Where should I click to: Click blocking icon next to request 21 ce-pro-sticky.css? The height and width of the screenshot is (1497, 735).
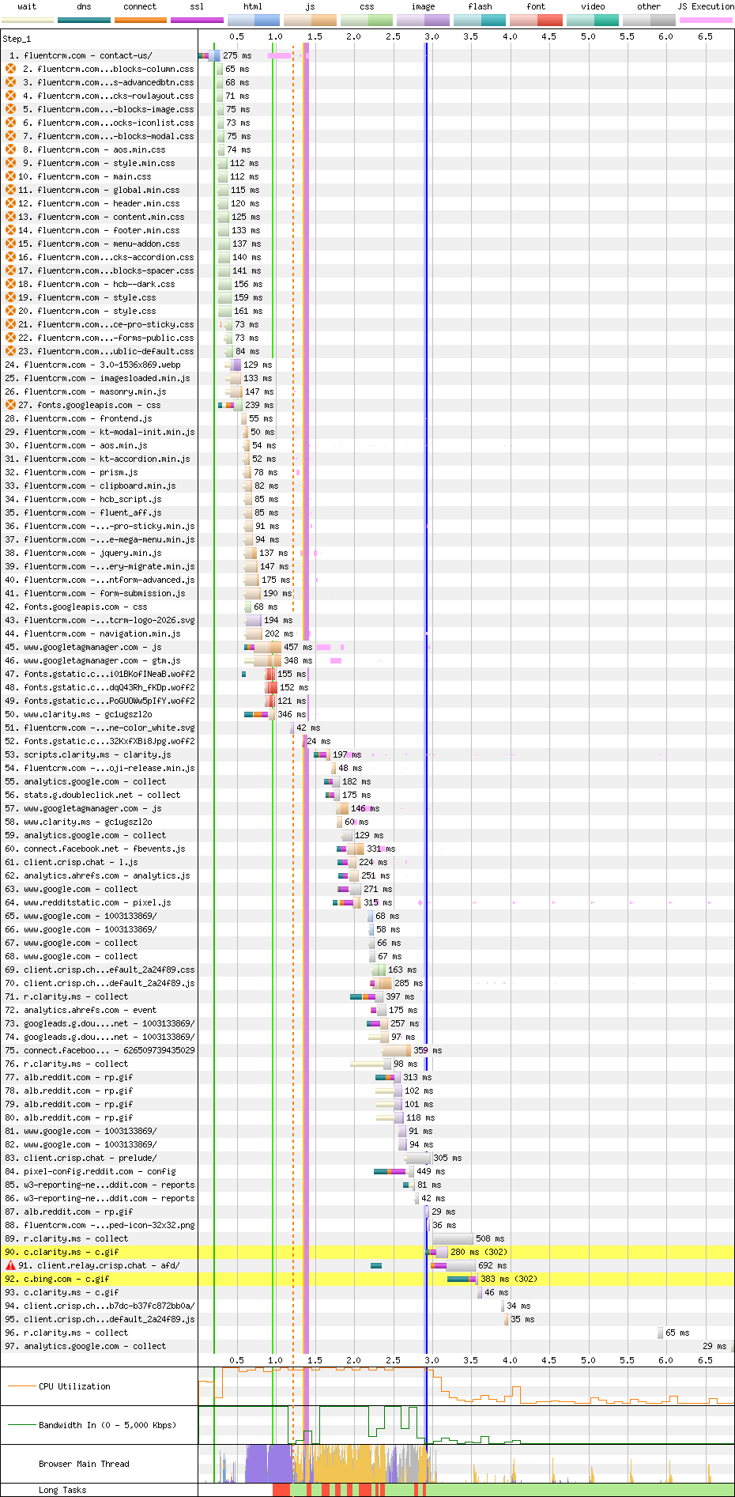tap(11, 324)
